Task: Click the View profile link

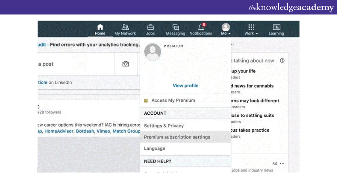Action: (185, 85)
